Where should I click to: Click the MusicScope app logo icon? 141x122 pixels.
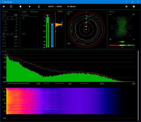coord(2,2)
